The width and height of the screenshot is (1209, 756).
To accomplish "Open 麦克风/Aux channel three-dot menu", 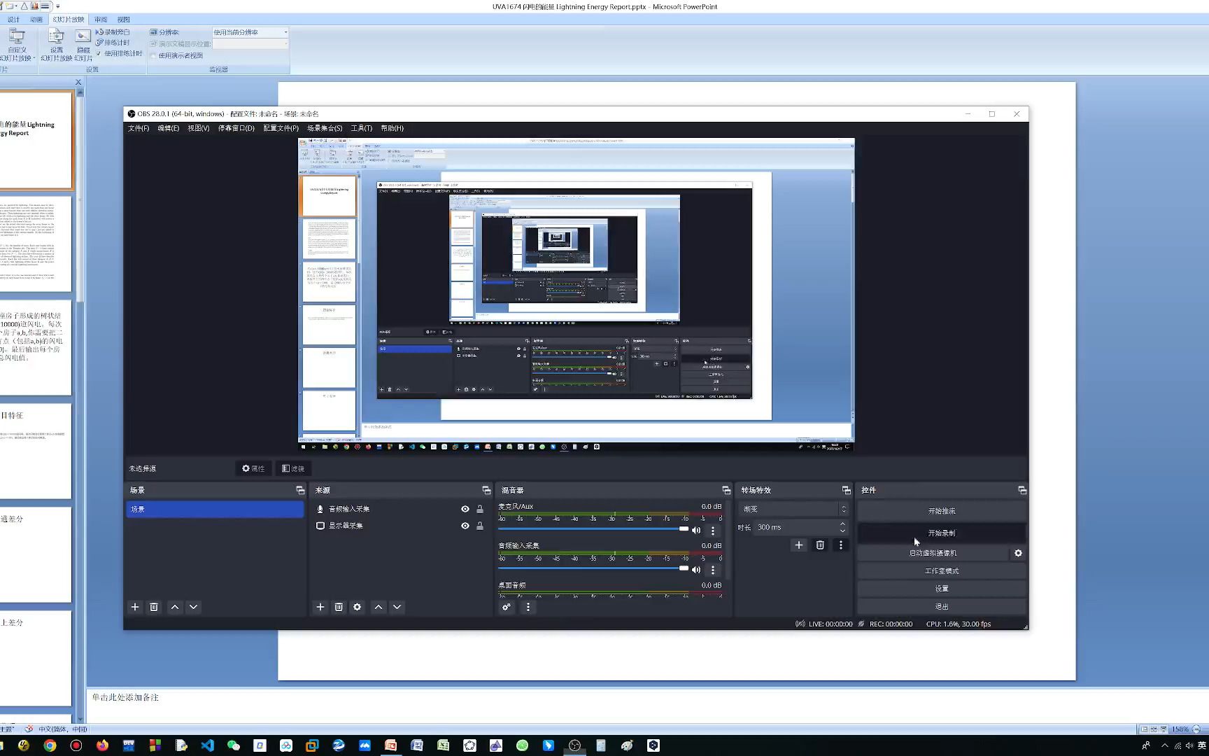I will coord(713,531).
